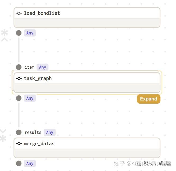Select the load_bondlist node title
Viewport: 176px width, 171px height.
tap(42, 13)
